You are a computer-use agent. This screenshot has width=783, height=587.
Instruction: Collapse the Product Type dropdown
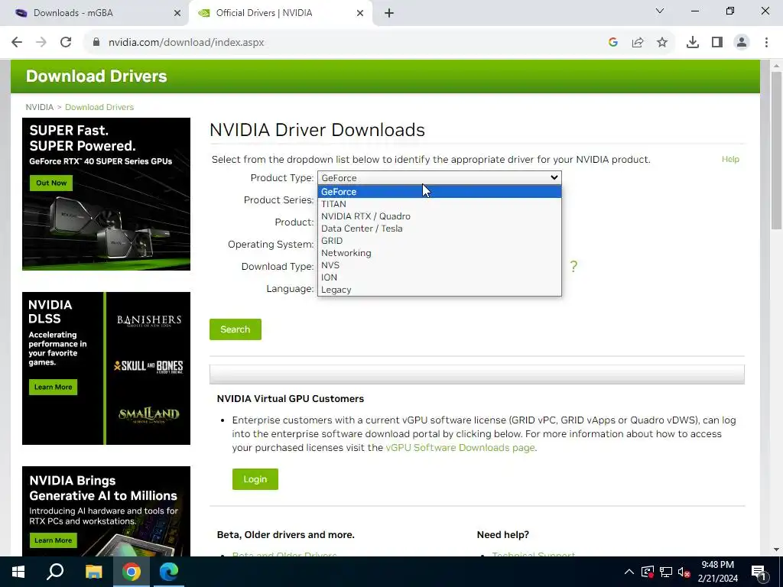440,177
